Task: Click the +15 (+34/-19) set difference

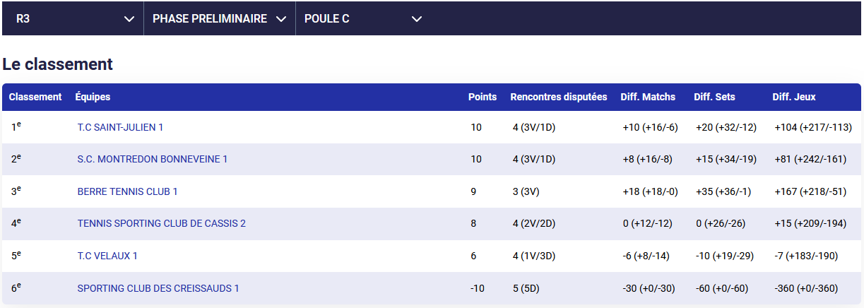Action: tap(726, 160)
